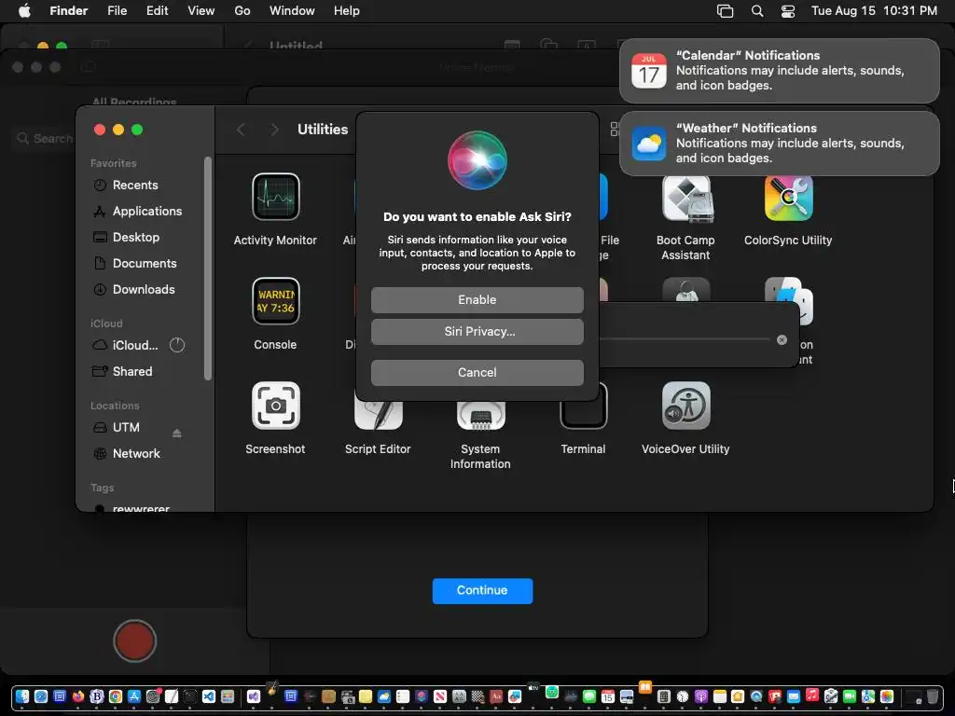Open the Window menu
This screenshot has height=716, width=955.
pyautogui.click(x=292, y=11)
